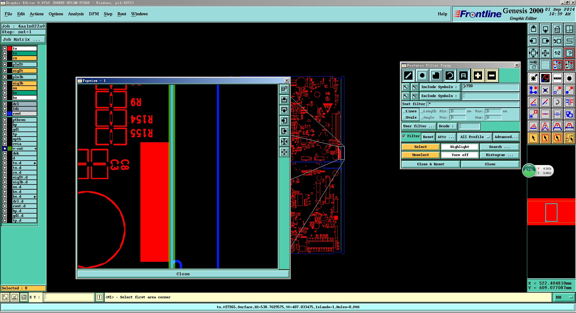Click the ruler measure tool icon

tap(557, 78)
